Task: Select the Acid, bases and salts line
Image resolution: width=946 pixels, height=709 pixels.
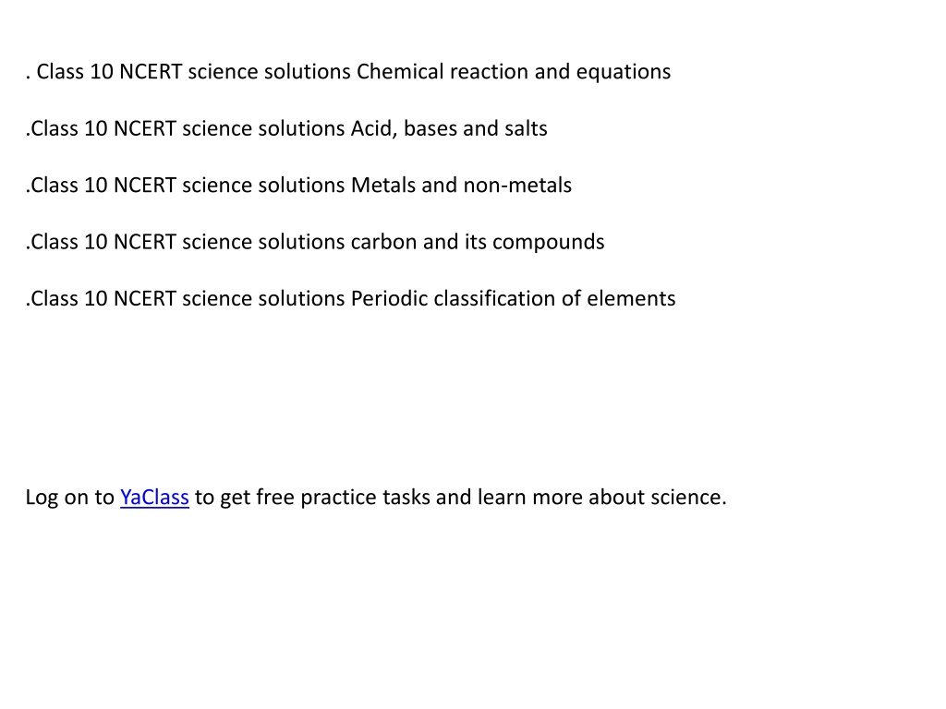Action: pyautogui.click(x=286, y=128)
